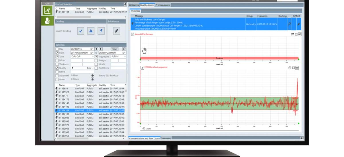This screenshot has height=157, width=344.
Task: Click pencil icon in the Settled column
Action: pos(298,24)
